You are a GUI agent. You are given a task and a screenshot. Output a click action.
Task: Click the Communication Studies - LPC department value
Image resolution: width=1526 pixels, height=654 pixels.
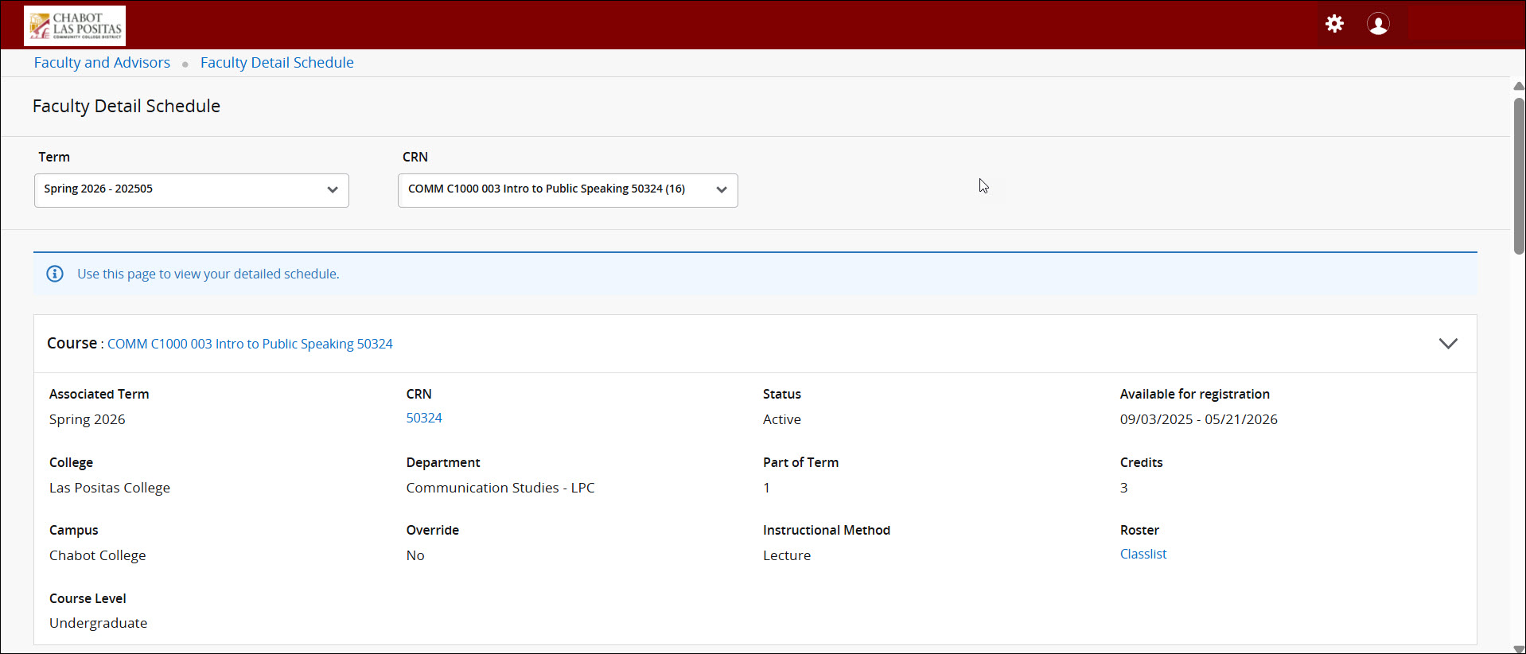point(500,488)
